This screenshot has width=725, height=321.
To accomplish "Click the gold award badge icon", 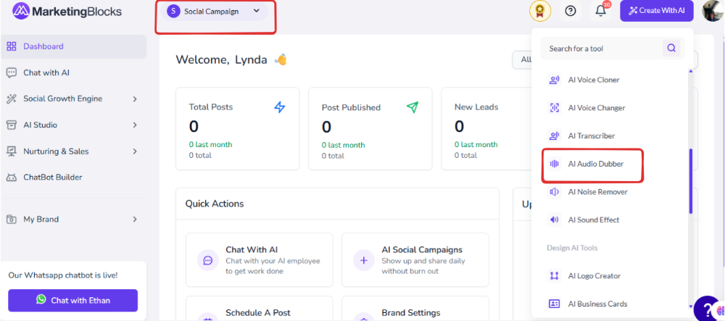I will pos(540,11).
